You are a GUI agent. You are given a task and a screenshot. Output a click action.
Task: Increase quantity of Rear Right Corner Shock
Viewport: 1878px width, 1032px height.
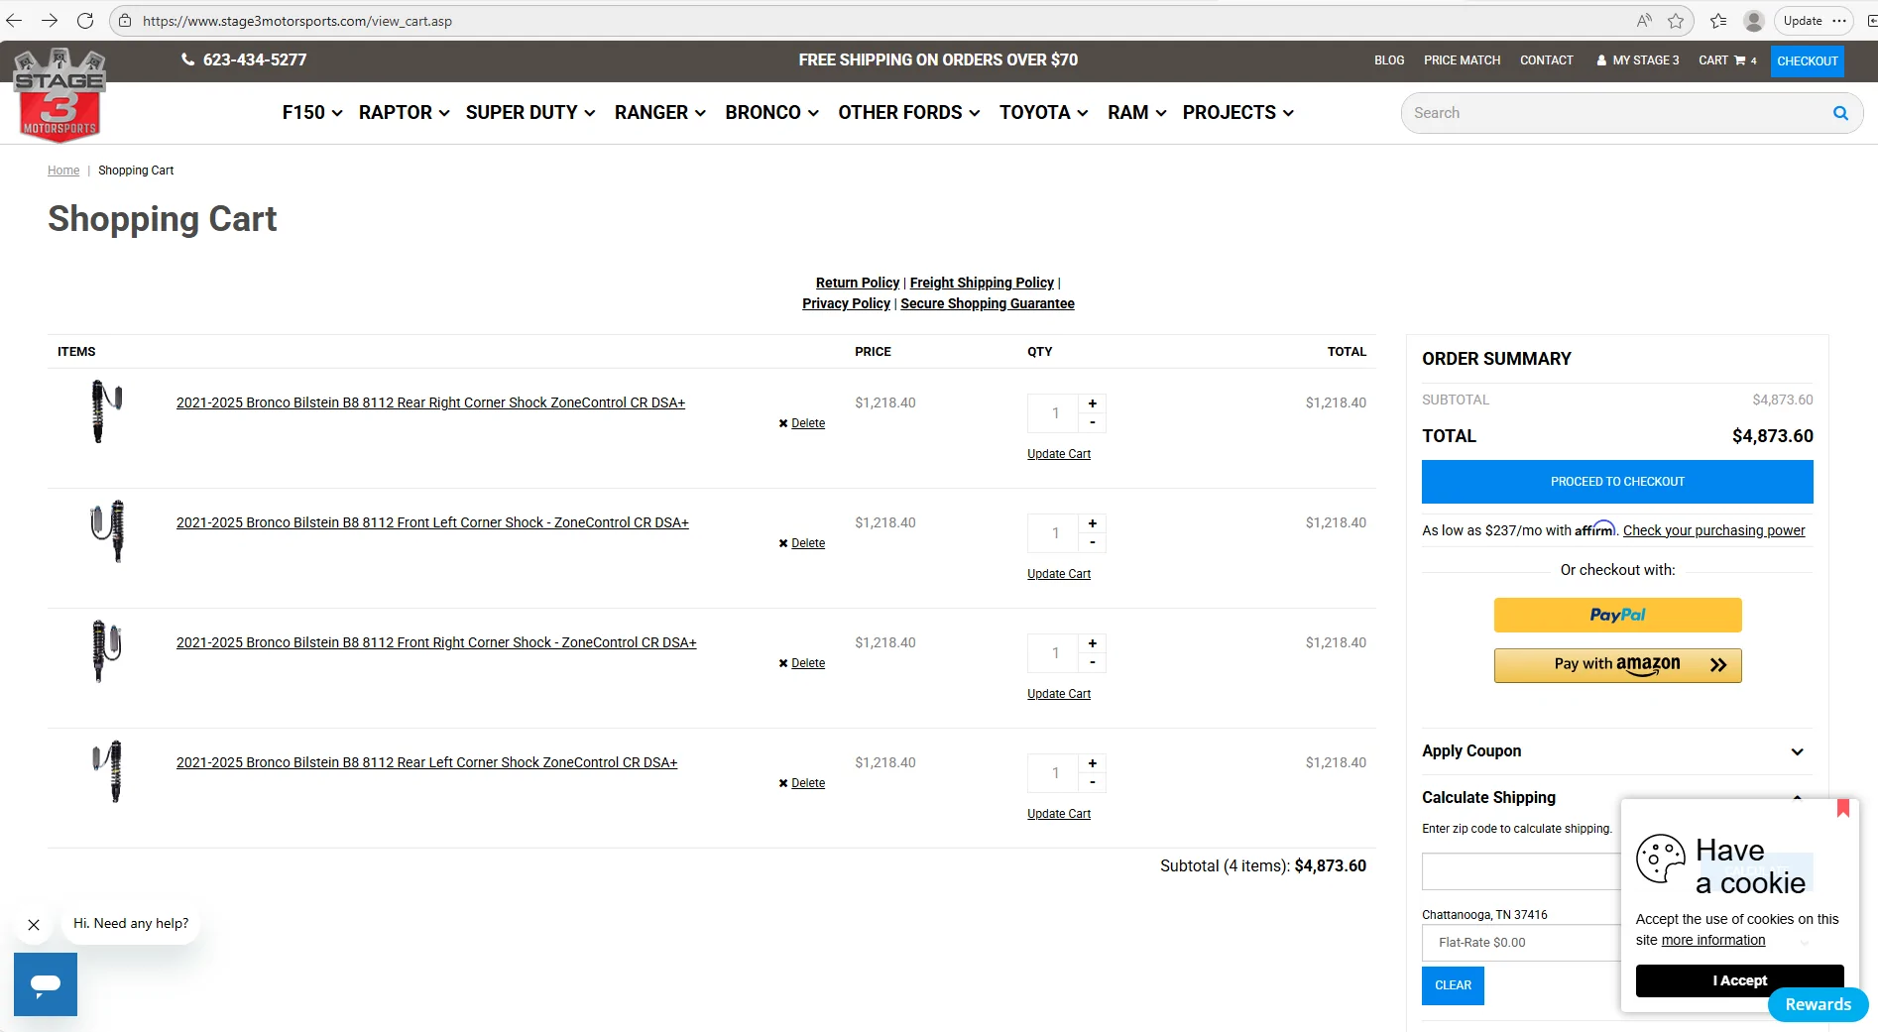pos(1092,403)
